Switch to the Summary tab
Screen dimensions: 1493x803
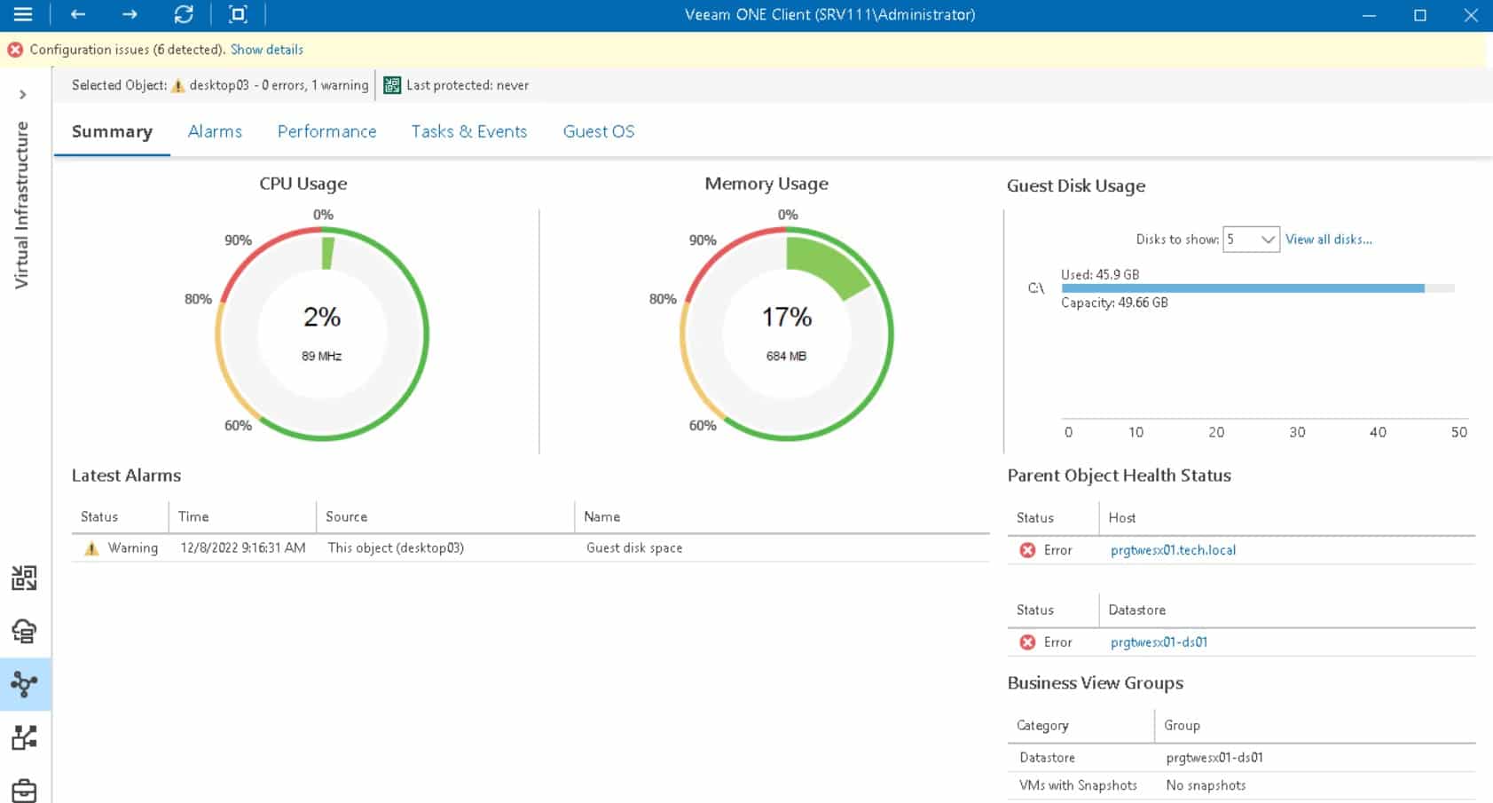click(x=112, y=131)
